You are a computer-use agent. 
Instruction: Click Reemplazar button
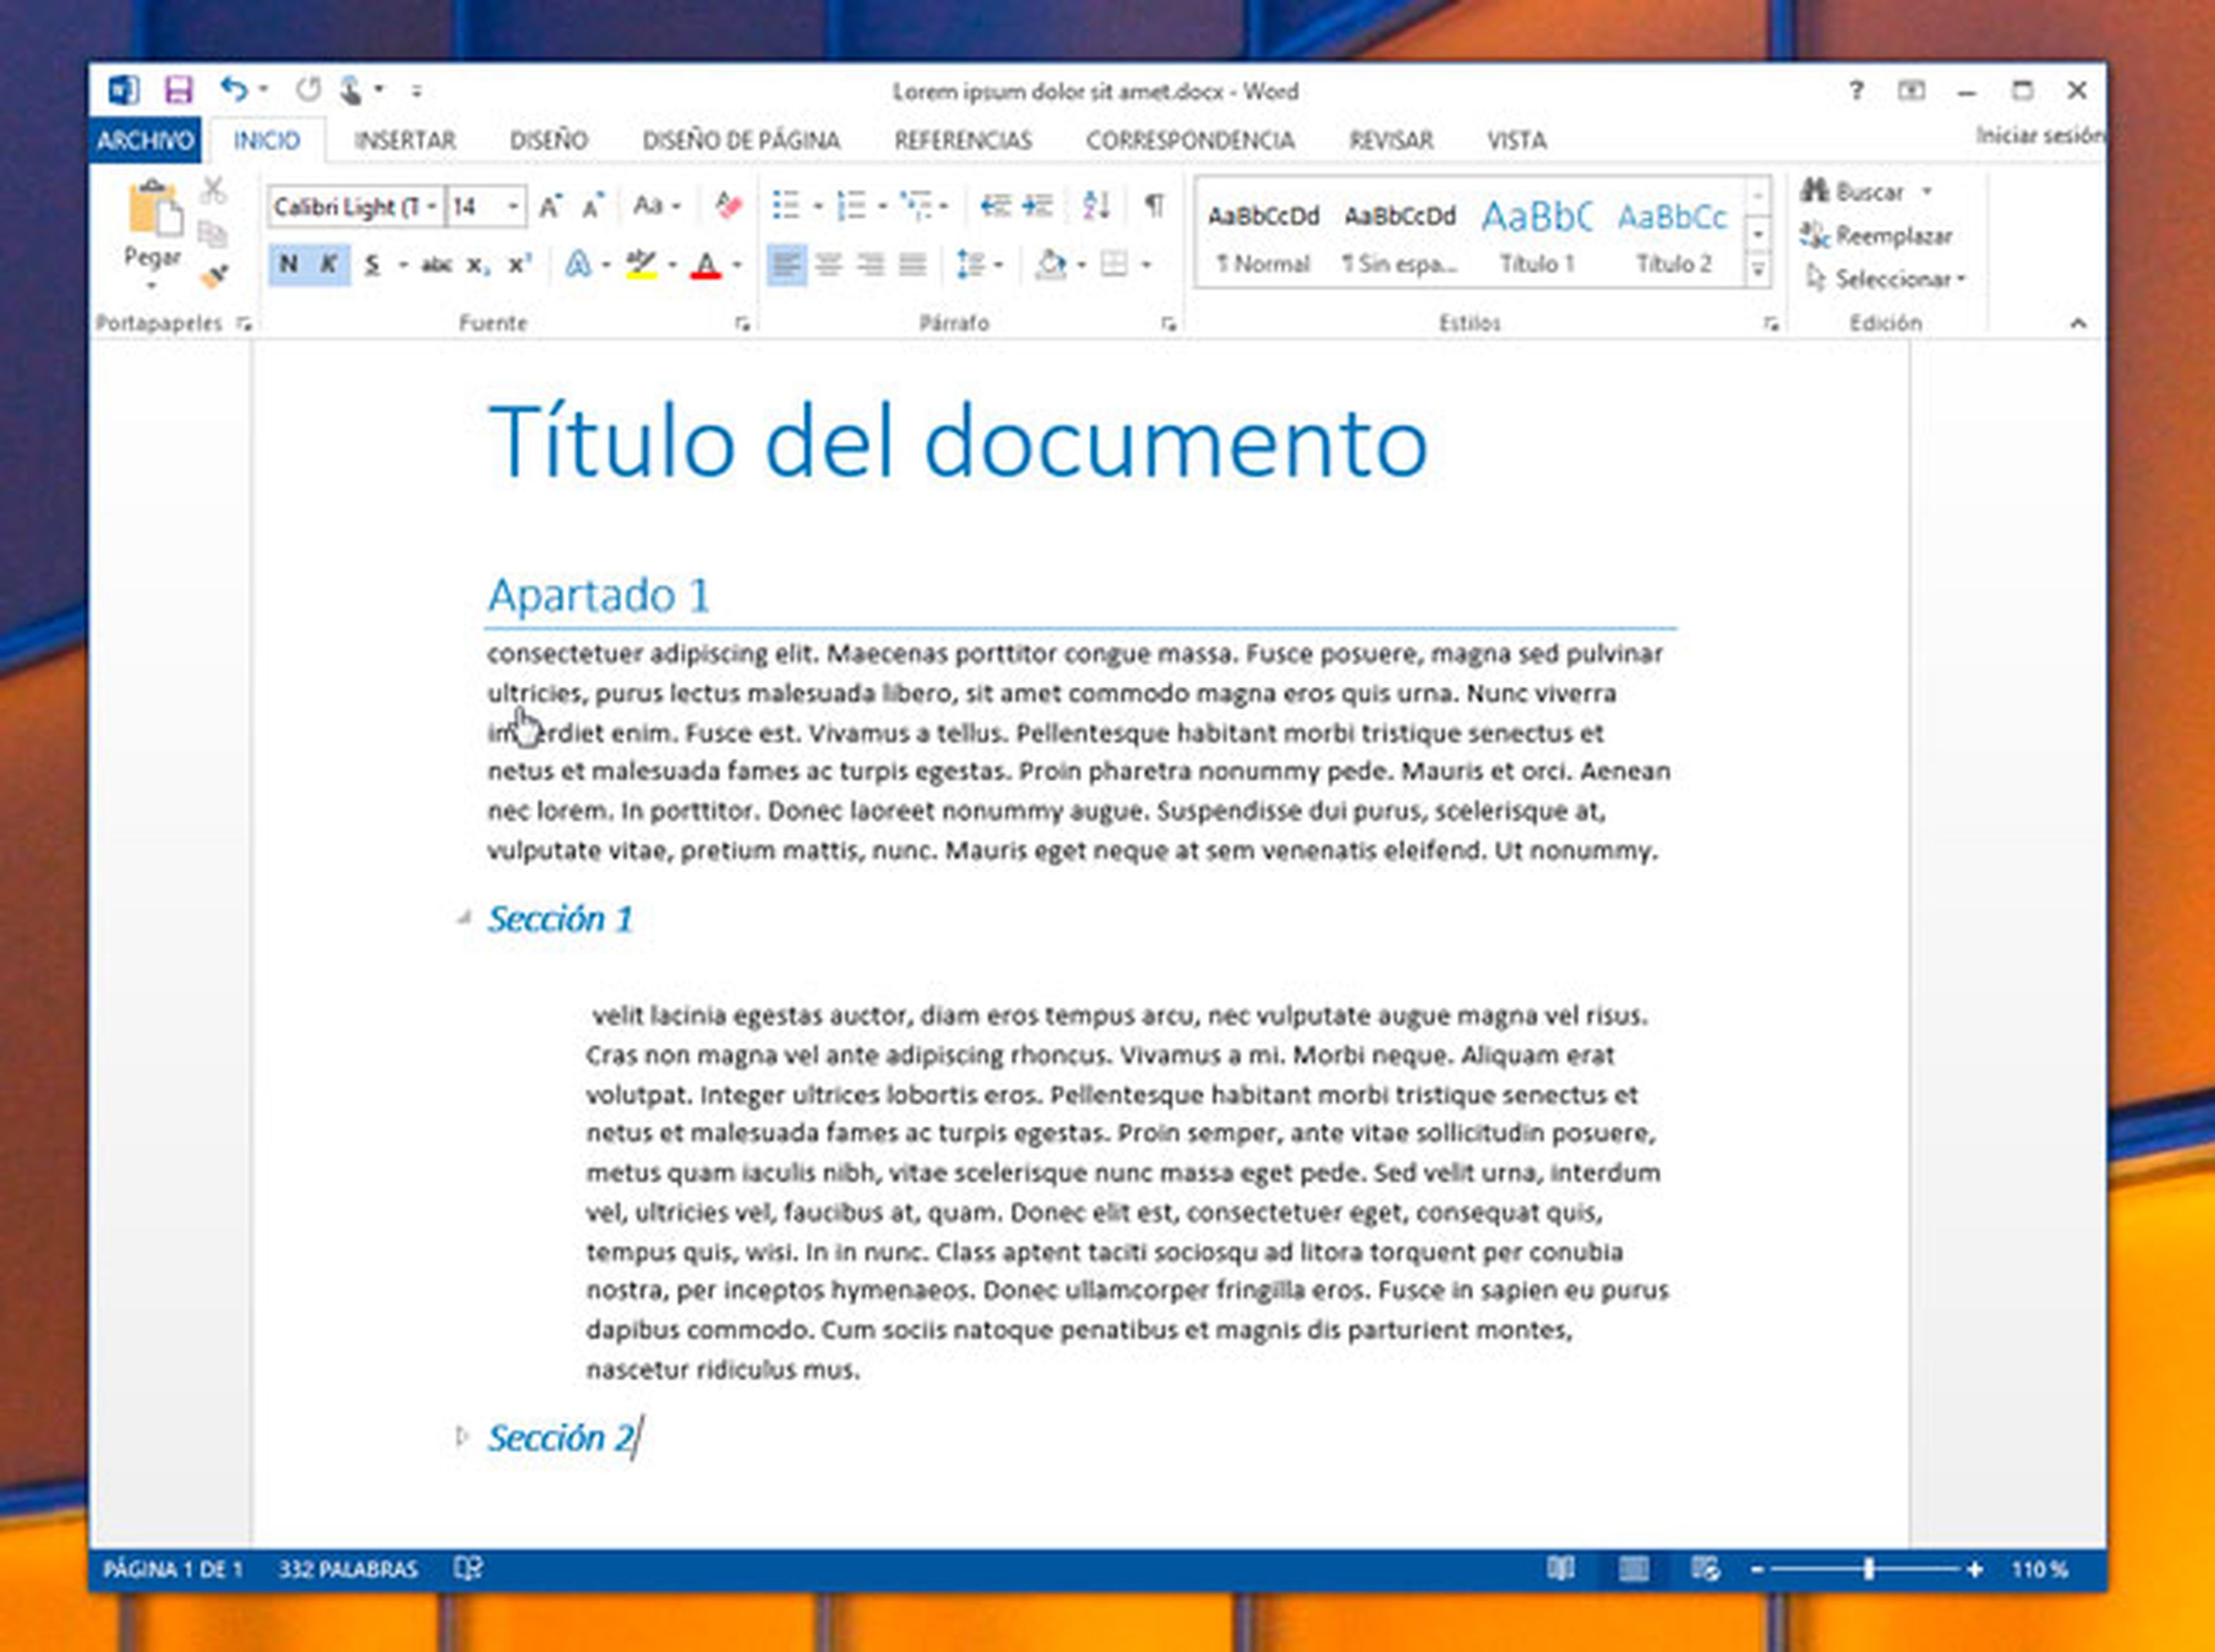point(1876,235)
